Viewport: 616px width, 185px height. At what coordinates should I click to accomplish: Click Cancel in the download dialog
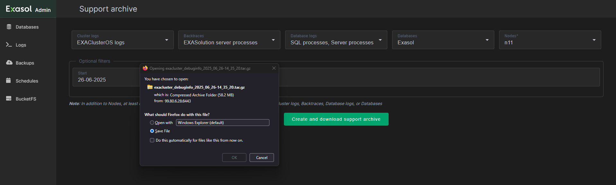tap(262, 158)
